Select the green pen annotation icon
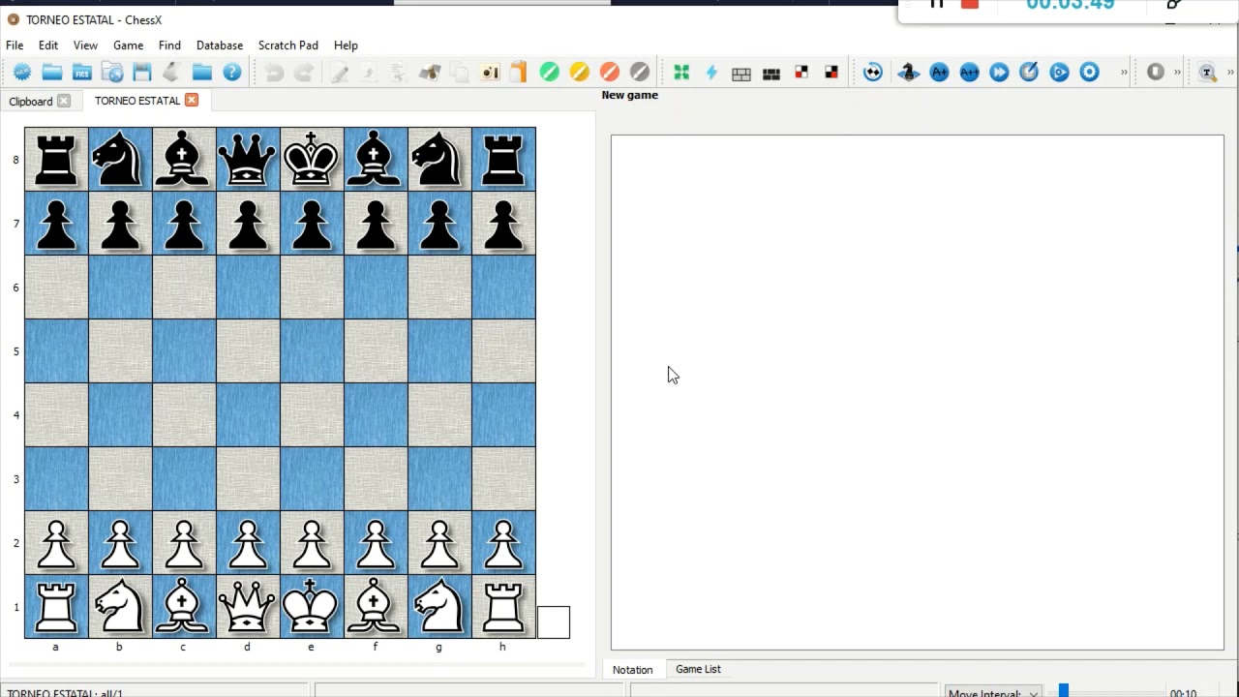This screenshot has height=697, width=1239. coord(549,73)
